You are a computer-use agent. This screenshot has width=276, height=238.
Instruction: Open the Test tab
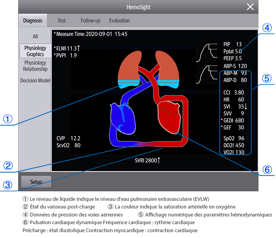pos(62,21)
